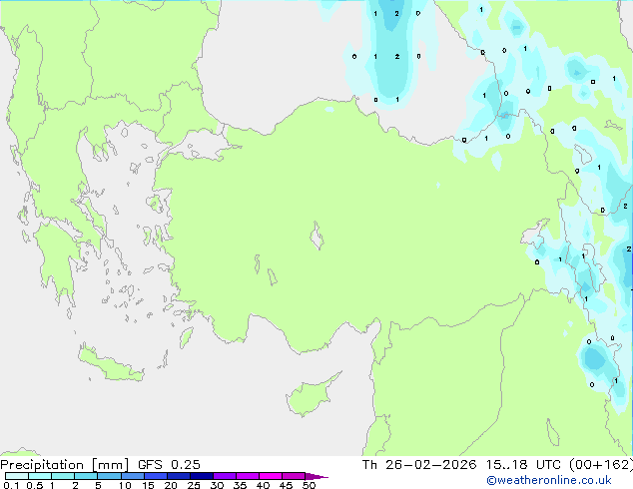Image resolution: width=633 pixels, height=489 pixels.
Task: Click the '0.1' legend scale label
Action: 11,485
